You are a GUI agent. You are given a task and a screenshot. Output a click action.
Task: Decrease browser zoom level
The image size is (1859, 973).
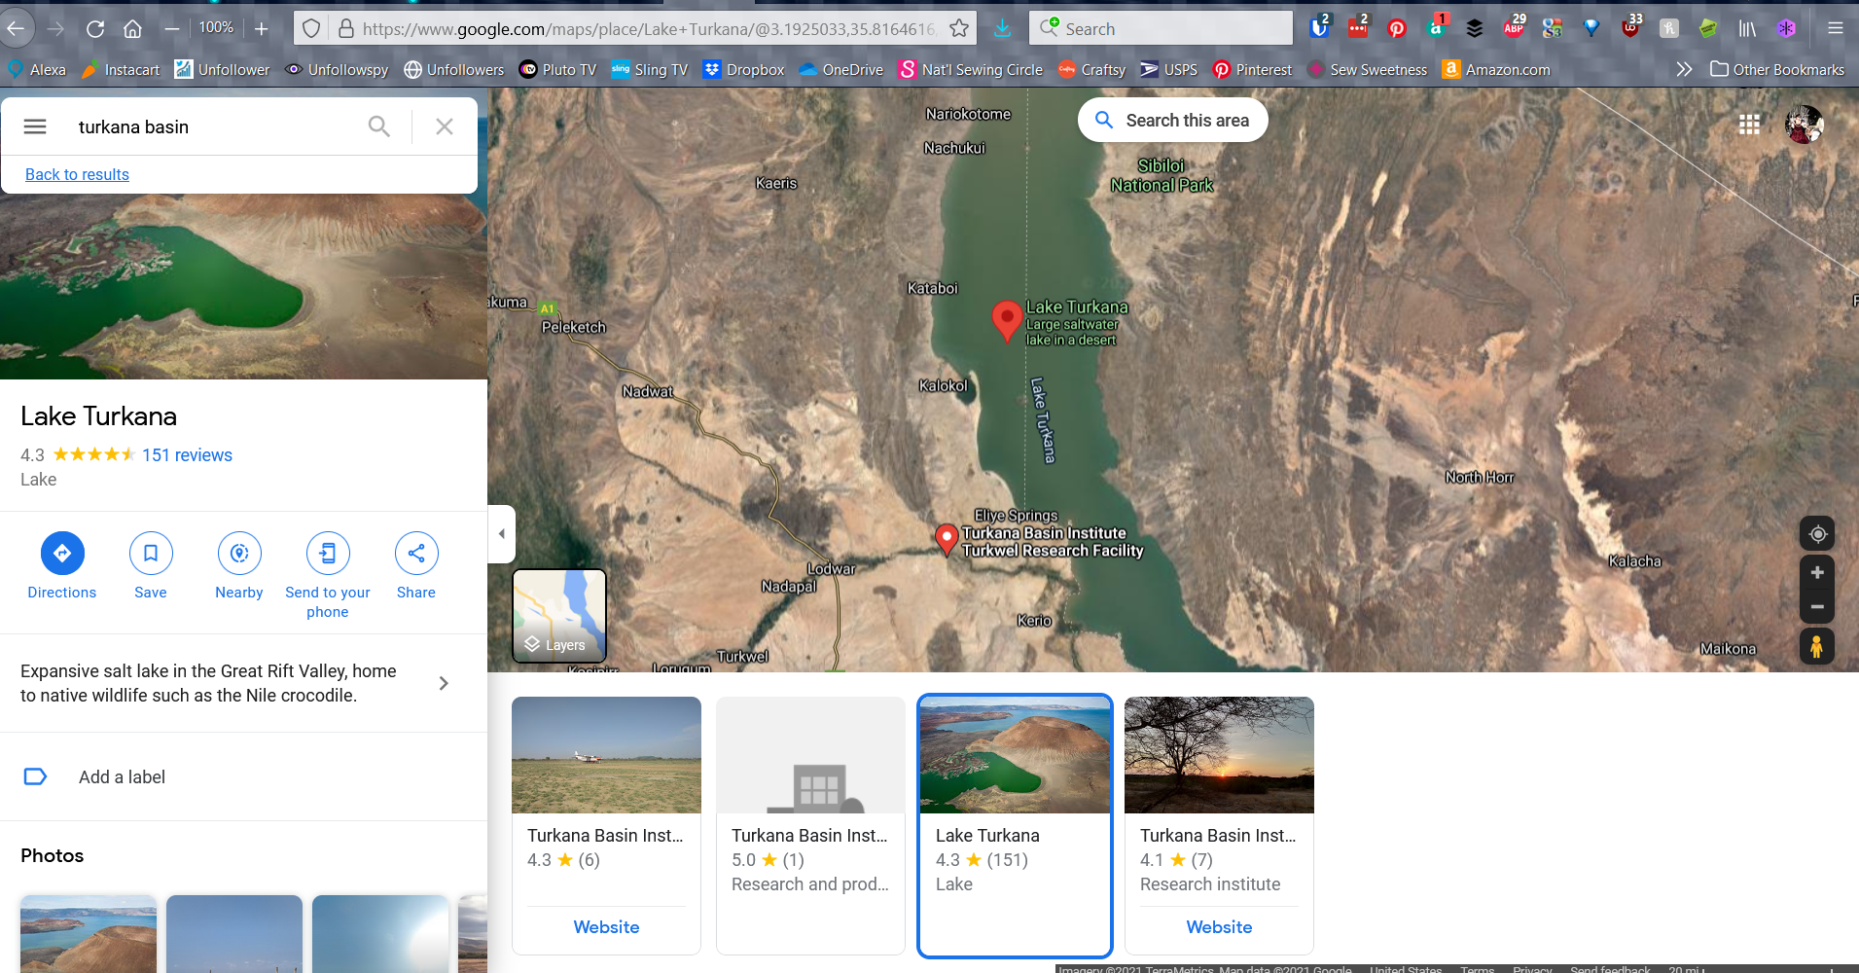coord(172,29)
